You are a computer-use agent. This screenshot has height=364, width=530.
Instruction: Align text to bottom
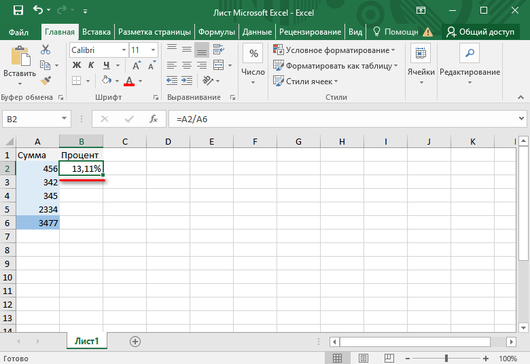tap(202, 50)
